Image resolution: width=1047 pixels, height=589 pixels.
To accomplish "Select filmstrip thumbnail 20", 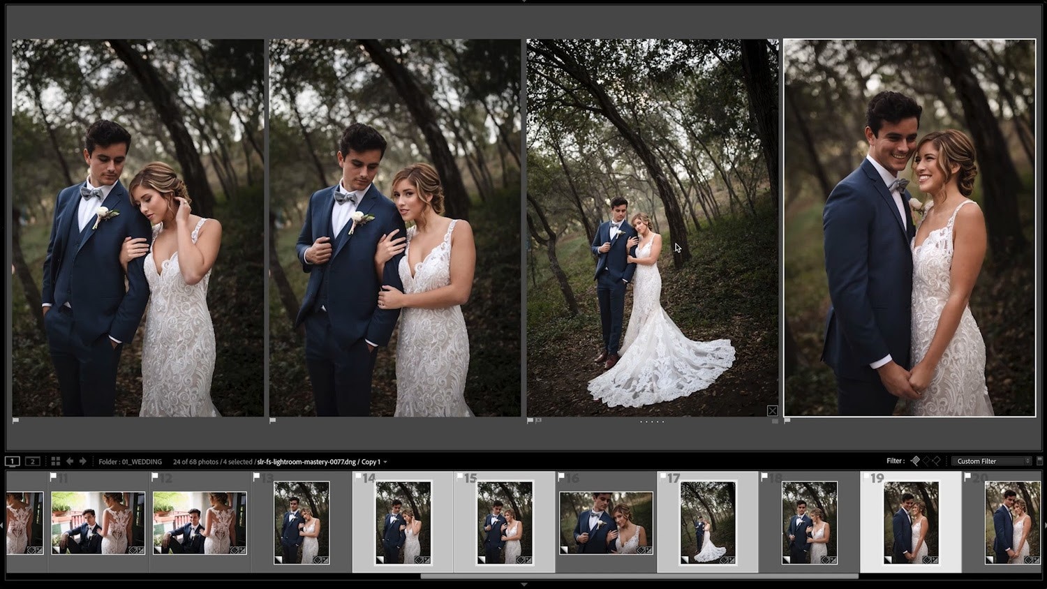I will click(x=1013, y=523).
